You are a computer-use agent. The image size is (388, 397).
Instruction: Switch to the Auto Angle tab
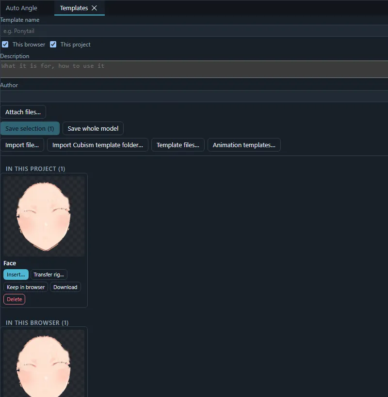21,8
